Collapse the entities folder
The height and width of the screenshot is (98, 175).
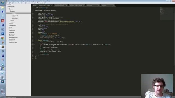click(10, 11)
